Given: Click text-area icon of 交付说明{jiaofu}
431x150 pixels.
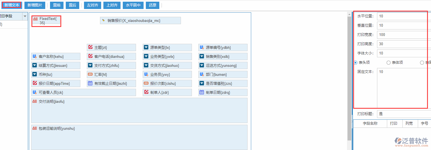Looking at the screenshot, I should (x=35, y=101).
